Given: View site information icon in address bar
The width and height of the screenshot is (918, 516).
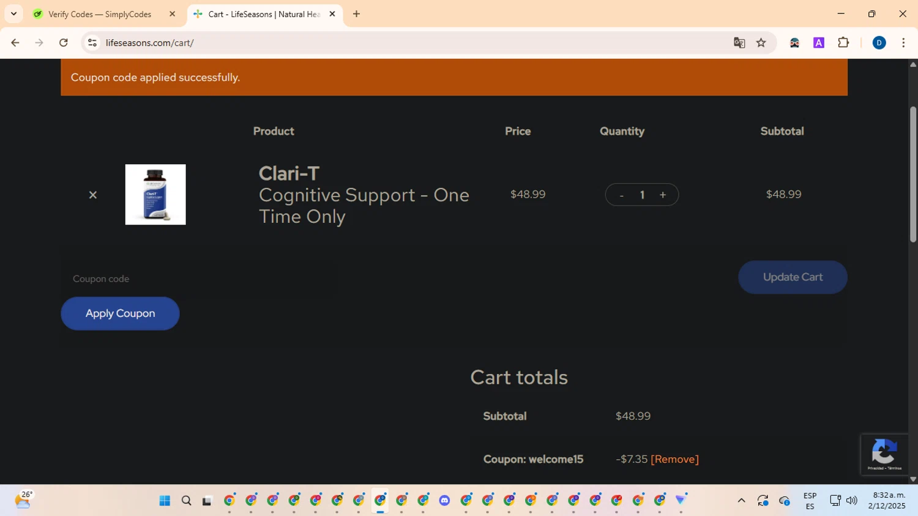Looking at the screenshot, I should coord(92,43).
